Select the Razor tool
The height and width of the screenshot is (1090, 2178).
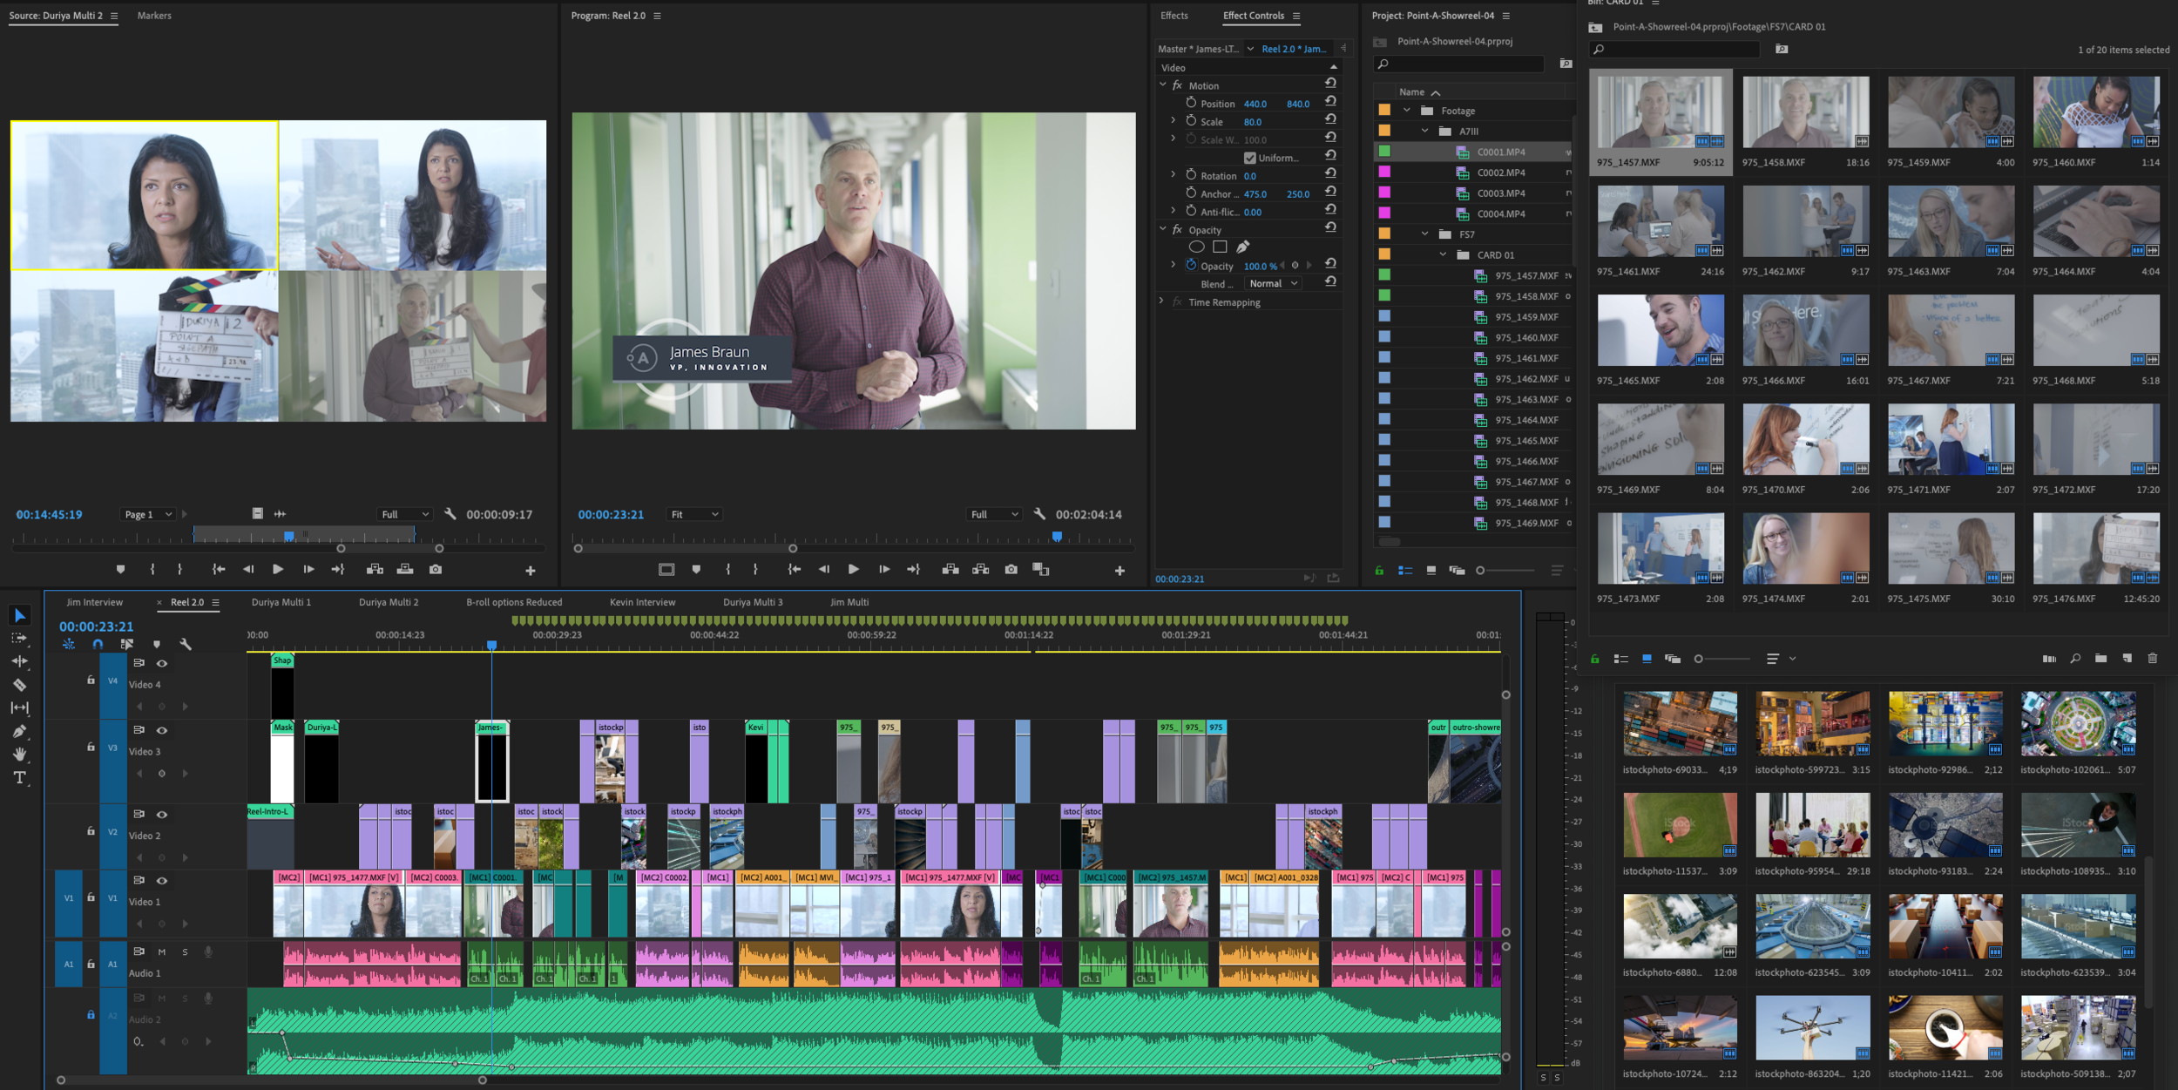(x=19, y=685)
